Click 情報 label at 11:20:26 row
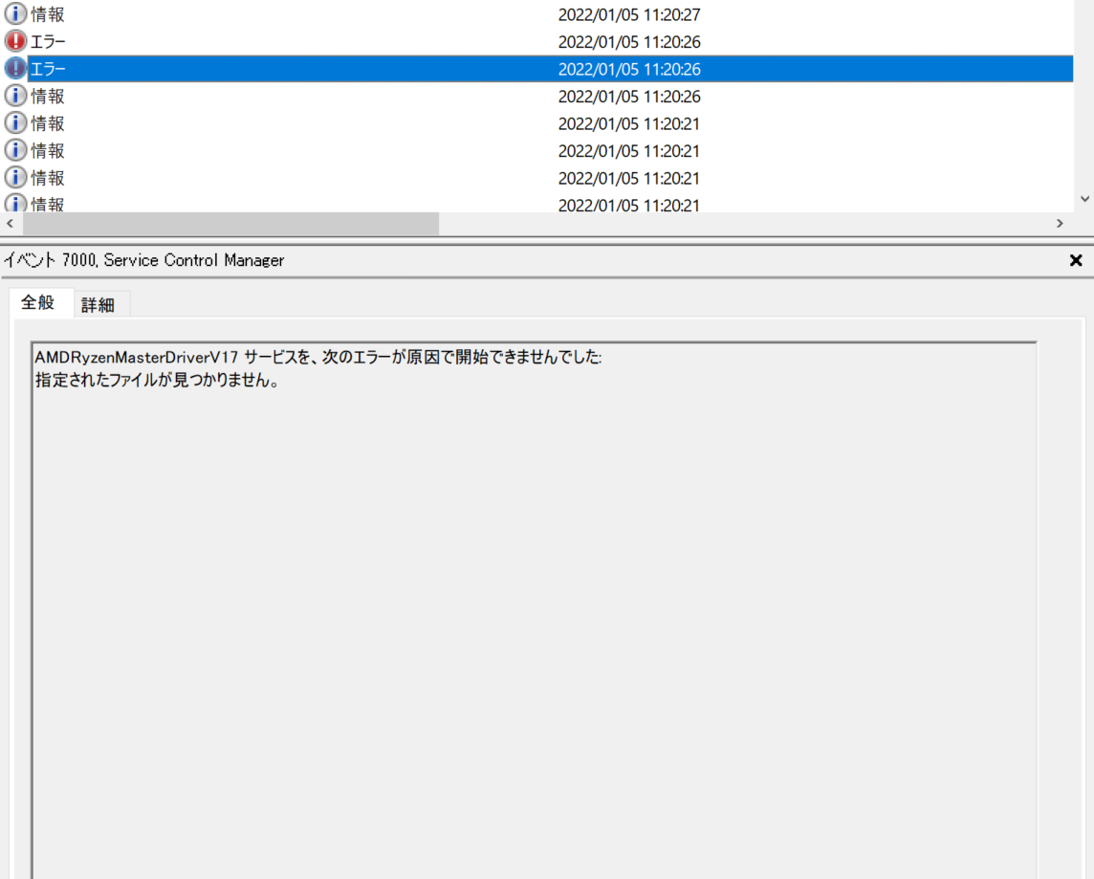Screen dimensions: 1094x879 48,97
